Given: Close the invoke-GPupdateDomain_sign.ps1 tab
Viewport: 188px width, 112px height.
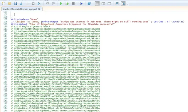Looking at the screenshot, I should (39, 9).
